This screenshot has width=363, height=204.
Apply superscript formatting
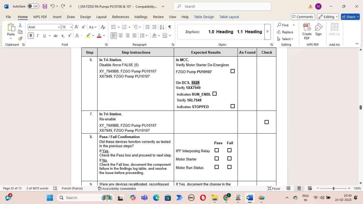70,36
